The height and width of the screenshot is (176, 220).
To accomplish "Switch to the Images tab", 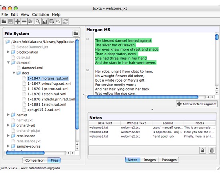I will pyautogui.click(x=150, y=160).
